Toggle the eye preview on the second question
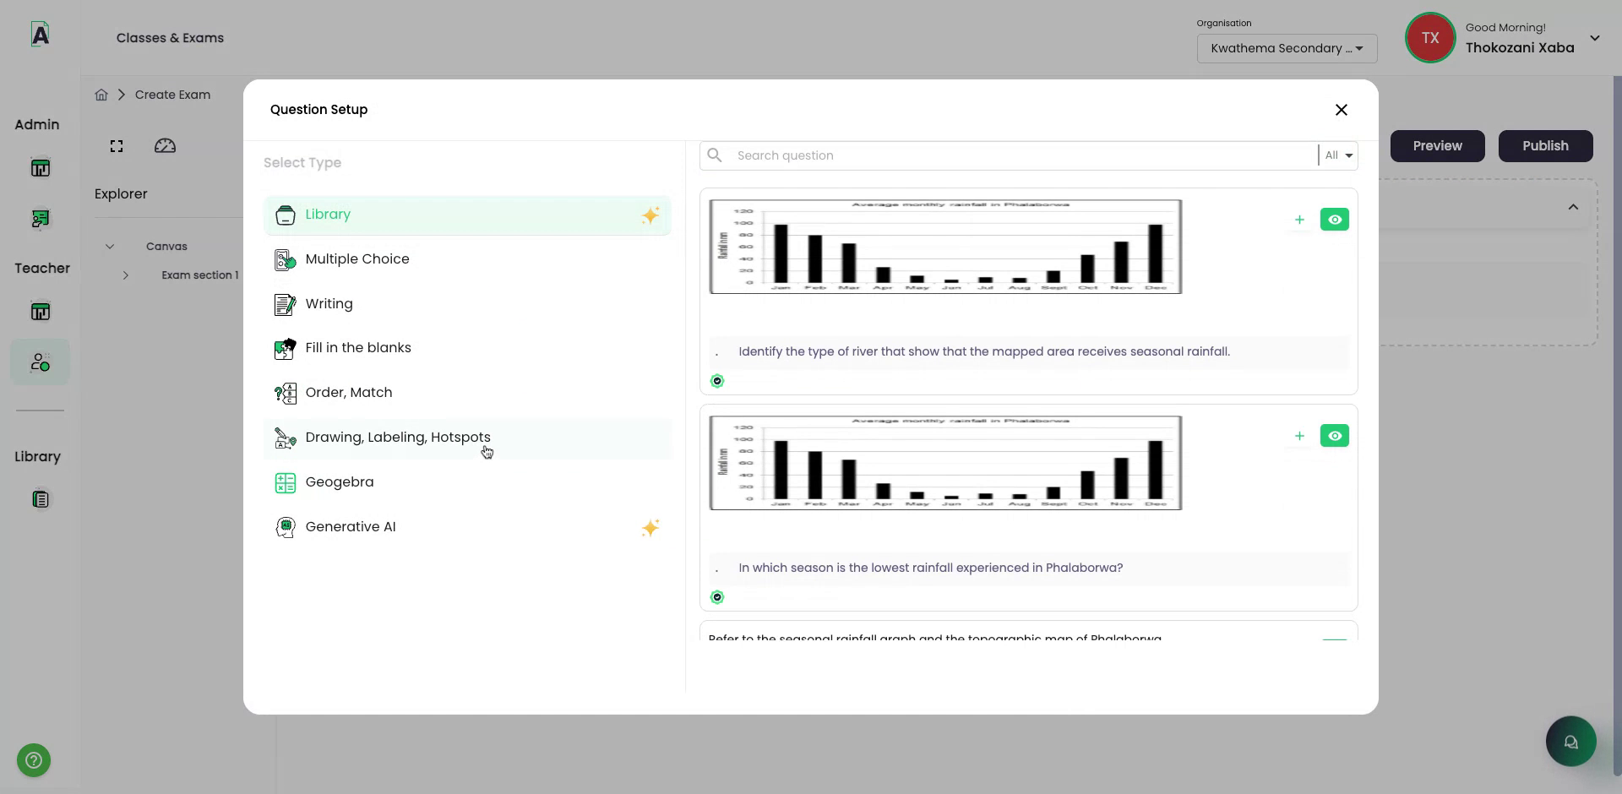This screenshot has width=1622, height=794. coord(1334,436)
